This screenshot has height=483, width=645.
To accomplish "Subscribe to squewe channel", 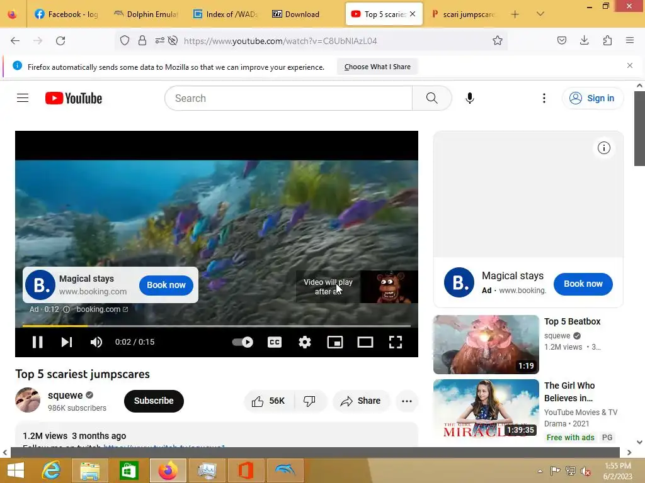I will point(154,401).
